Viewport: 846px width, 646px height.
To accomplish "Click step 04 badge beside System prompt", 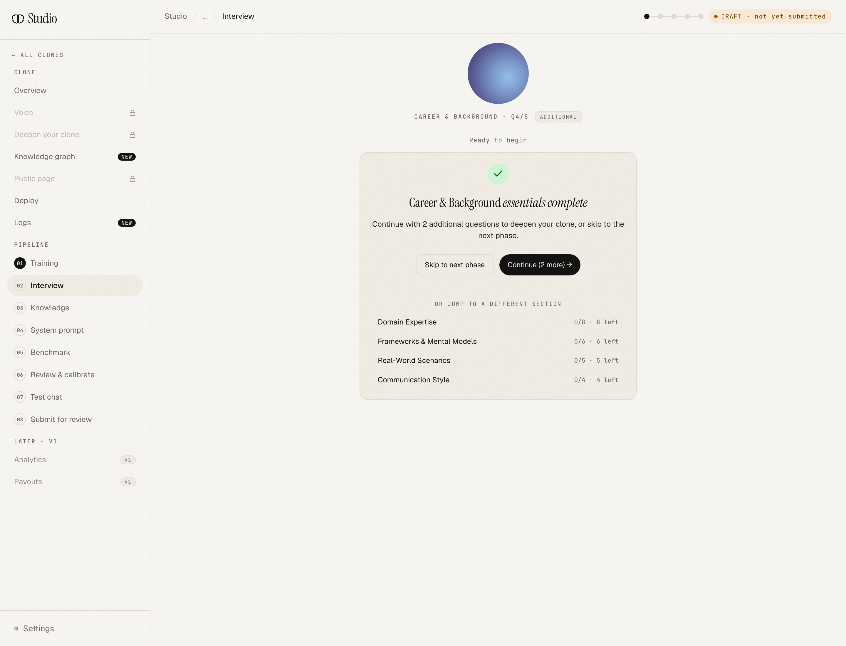I will pos(20,330).
